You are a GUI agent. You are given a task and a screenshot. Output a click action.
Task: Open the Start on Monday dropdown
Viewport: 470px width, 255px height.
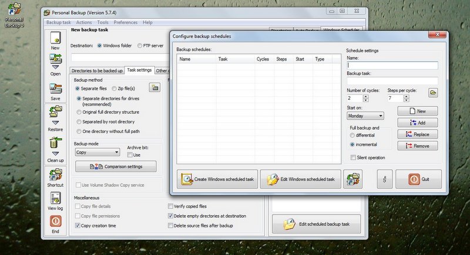(365, 115)
